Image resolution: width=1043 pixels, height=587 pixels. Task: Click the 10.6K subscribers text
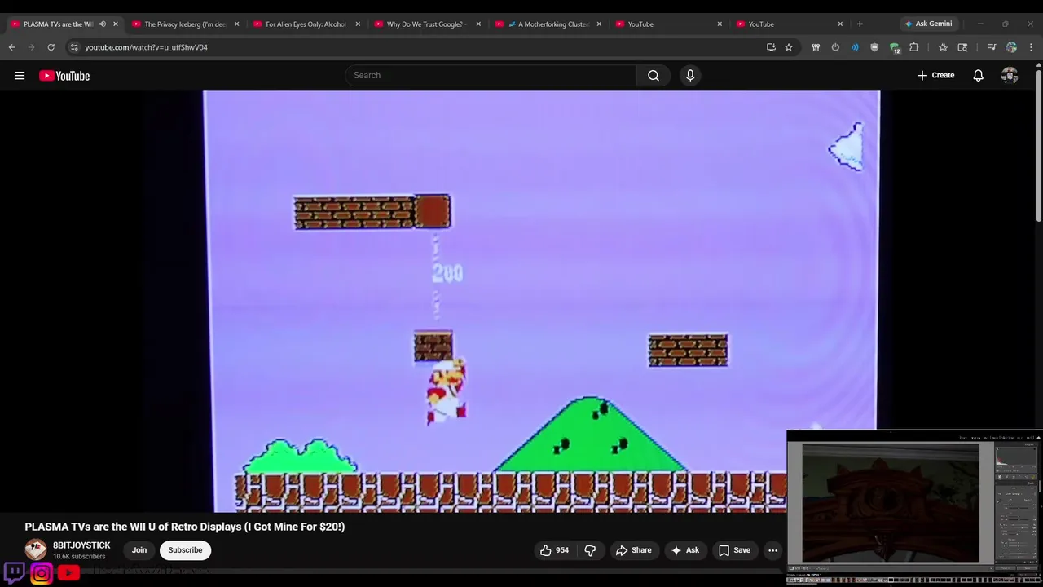tap(79, 557)
